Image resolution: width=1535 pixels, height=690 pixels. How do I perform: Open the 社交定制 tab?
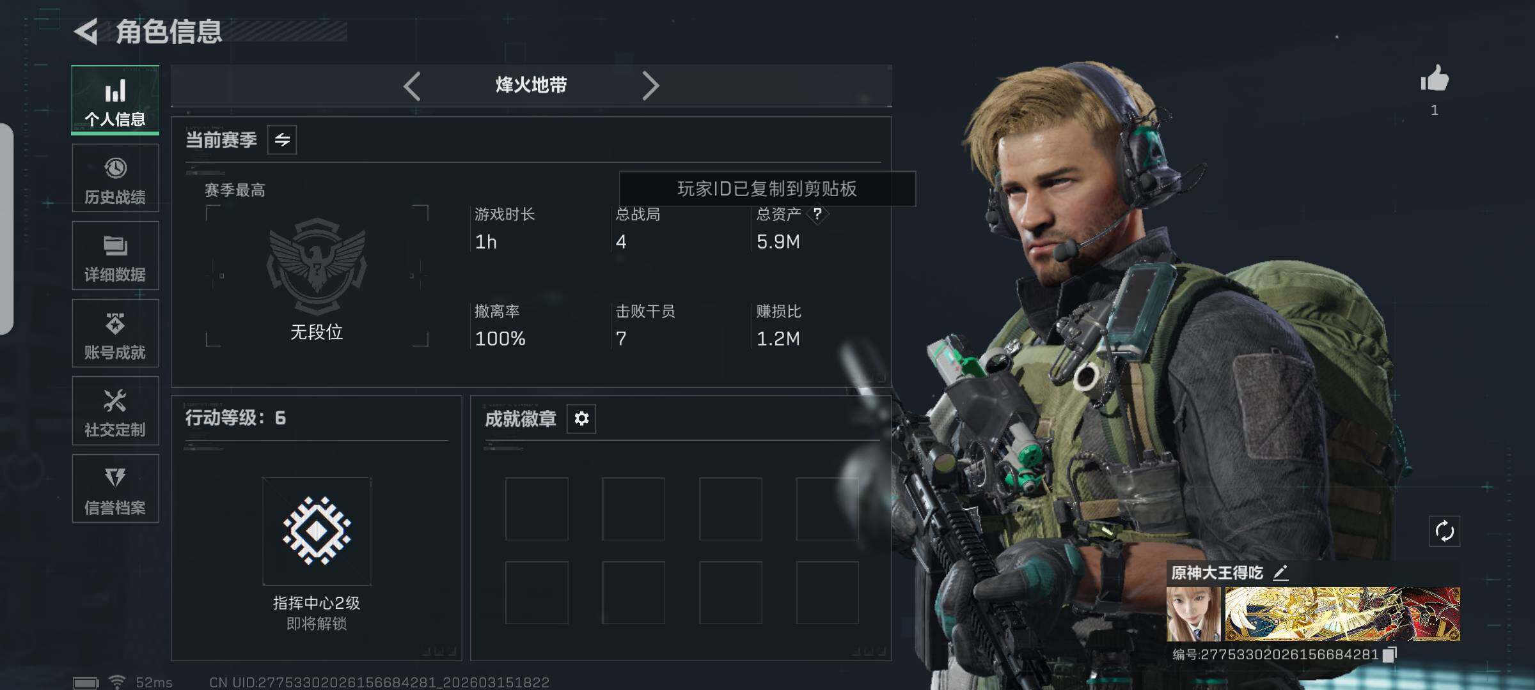(115, 411)
